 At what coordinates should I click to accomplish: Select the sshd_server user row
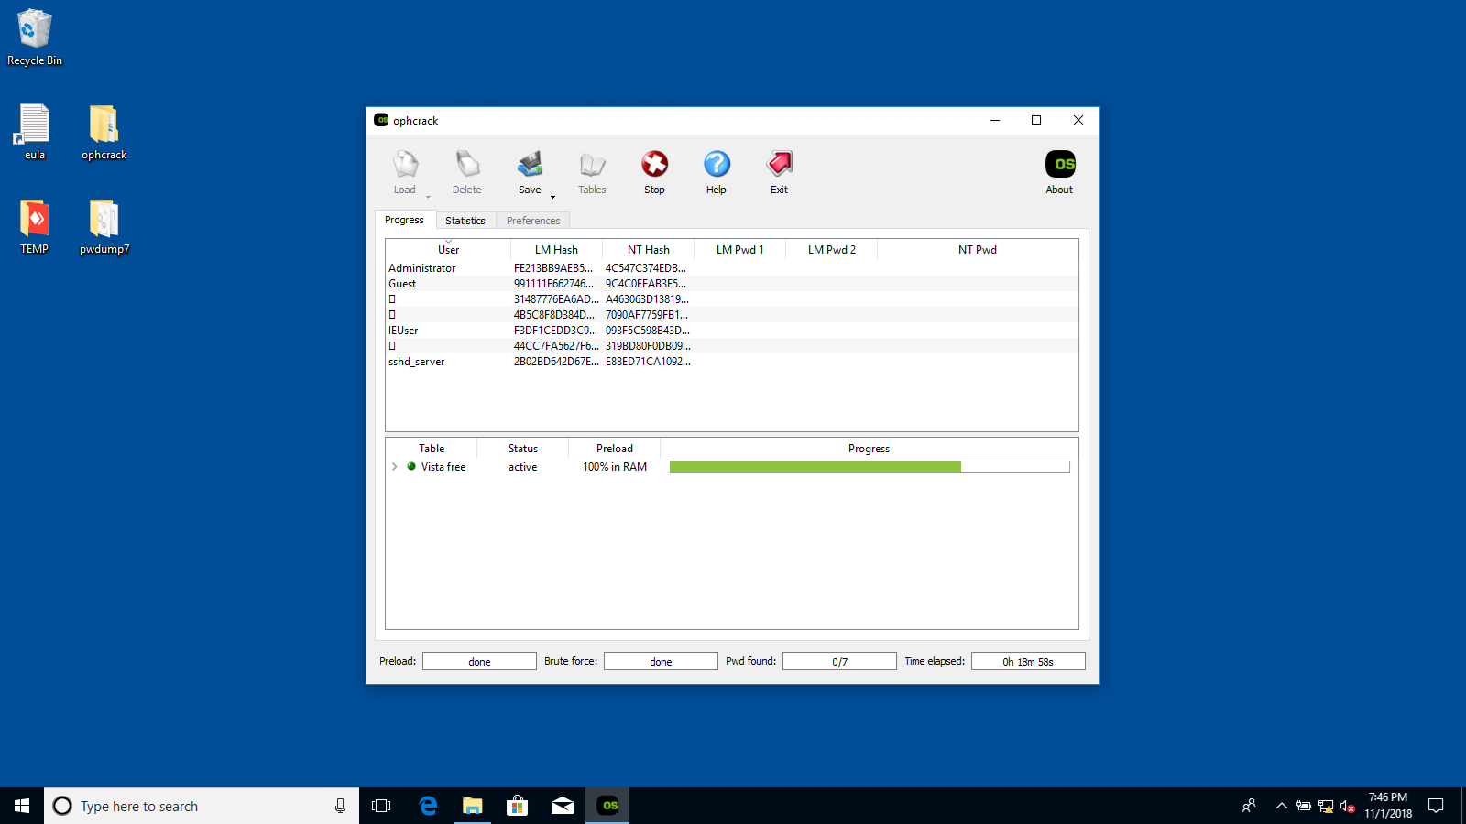(731, 362)
